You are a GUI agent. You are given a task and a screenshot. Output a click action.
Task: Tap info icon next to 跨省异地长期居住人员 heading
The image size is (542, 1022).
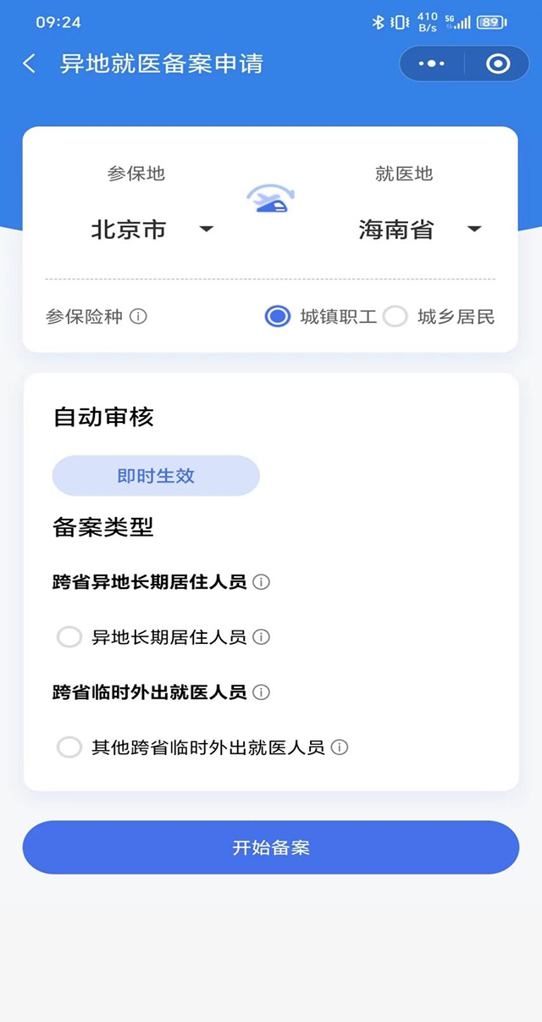262,582
